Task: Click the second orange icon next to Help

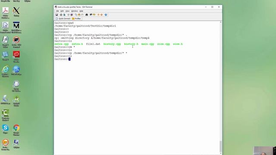Action: coord(102,15)
